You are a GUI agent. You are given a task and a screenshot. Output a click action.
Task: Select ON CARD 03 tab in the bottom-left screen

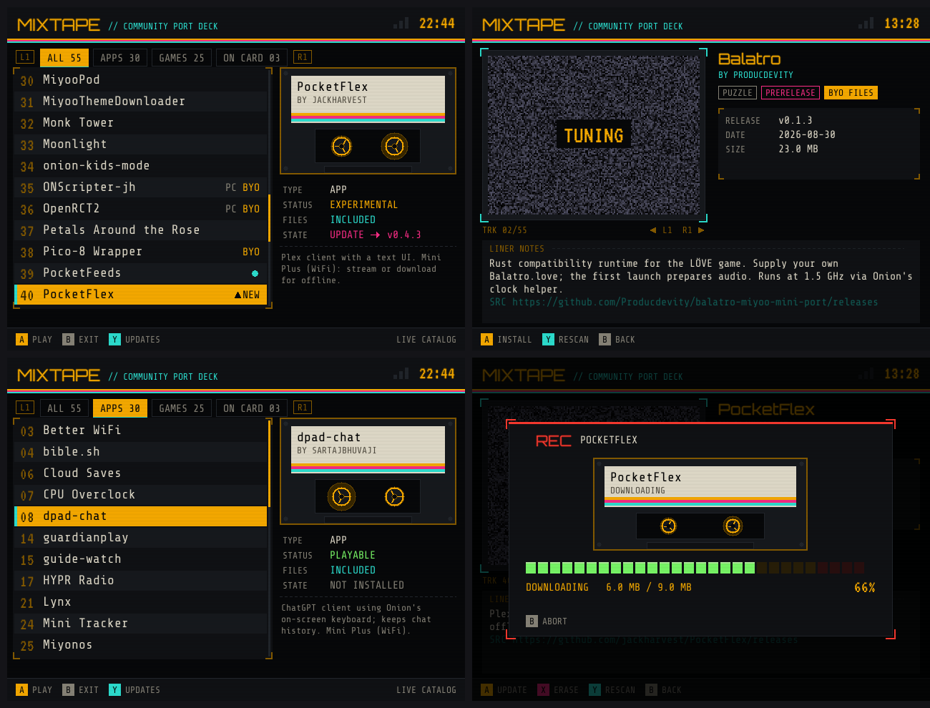pos(252,408)
